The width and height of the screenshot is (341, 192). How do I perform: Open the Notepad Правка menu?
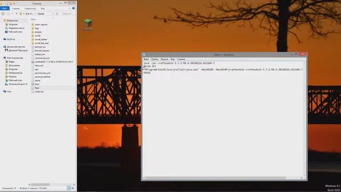[x=155, y=59]
